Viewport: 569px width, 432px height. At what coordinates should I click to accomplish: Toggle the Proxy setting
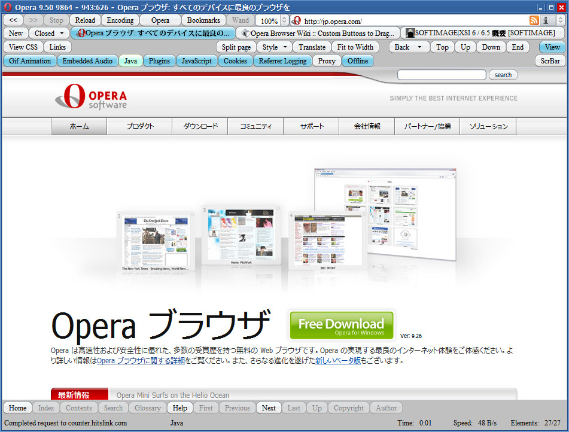pos(327,61)
